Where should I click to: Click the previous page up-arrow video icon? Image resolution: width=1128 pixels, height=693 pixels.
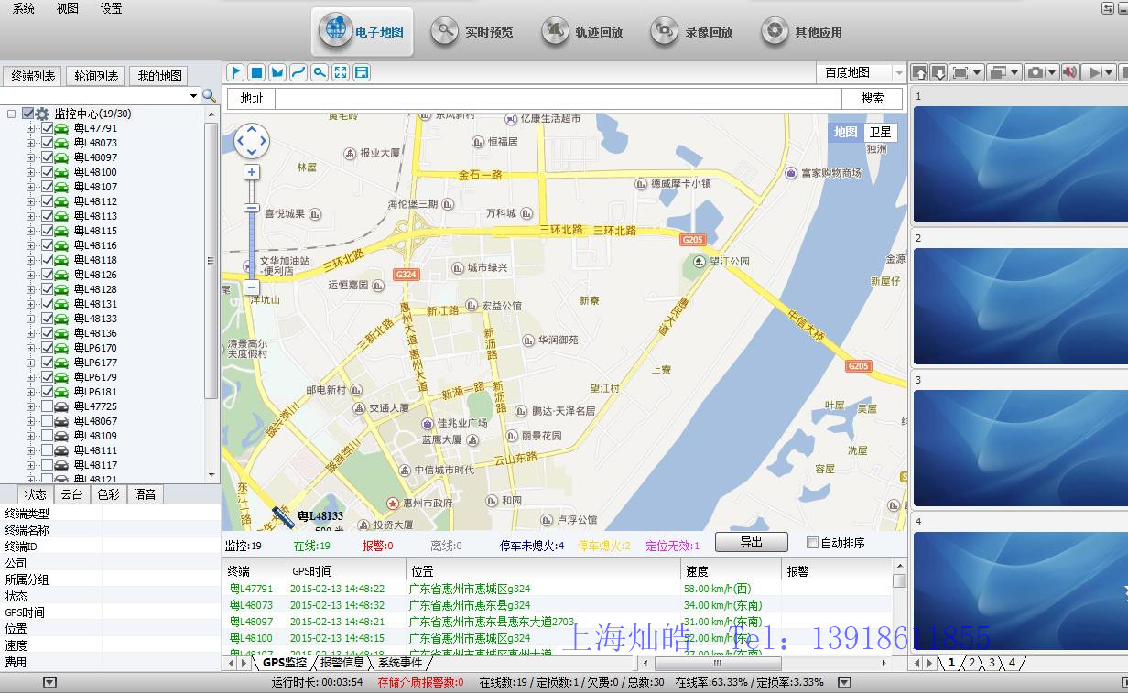(919, 72)
